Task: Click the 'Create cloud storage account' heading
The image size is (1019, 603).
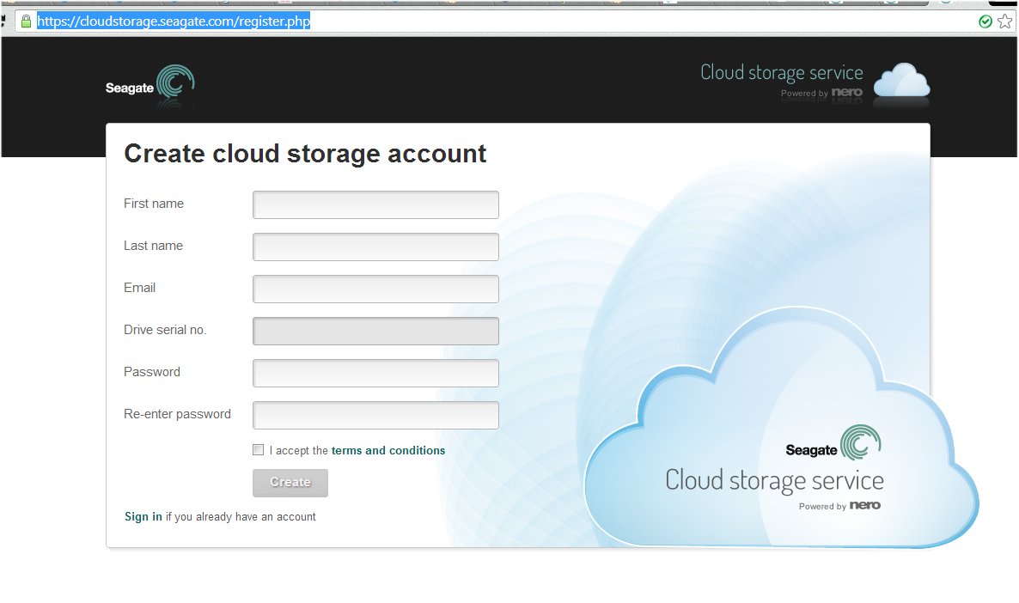Action: [305, 154]
